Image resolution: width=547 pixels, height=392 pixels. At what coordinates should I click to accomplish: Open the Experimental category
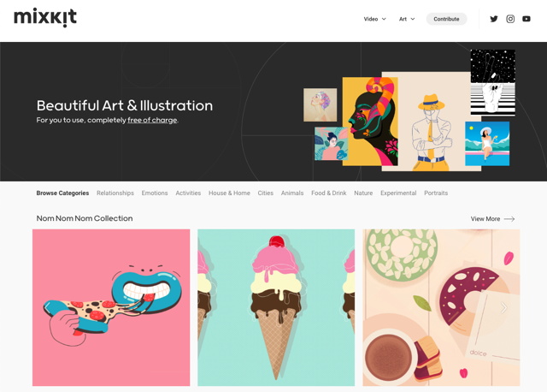(x=398, y=193)
